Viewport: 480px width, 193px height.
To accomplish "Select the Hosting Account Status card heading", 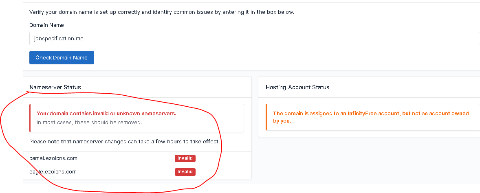I will [x=297, y=87].
